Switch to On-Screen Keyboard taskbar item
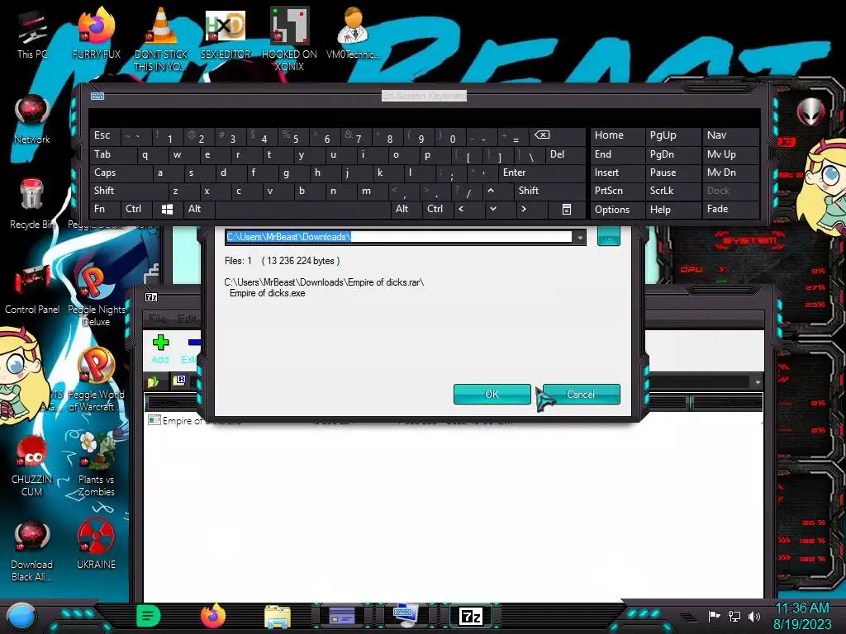Screen dimensions: 846x634 click(405, 615)
